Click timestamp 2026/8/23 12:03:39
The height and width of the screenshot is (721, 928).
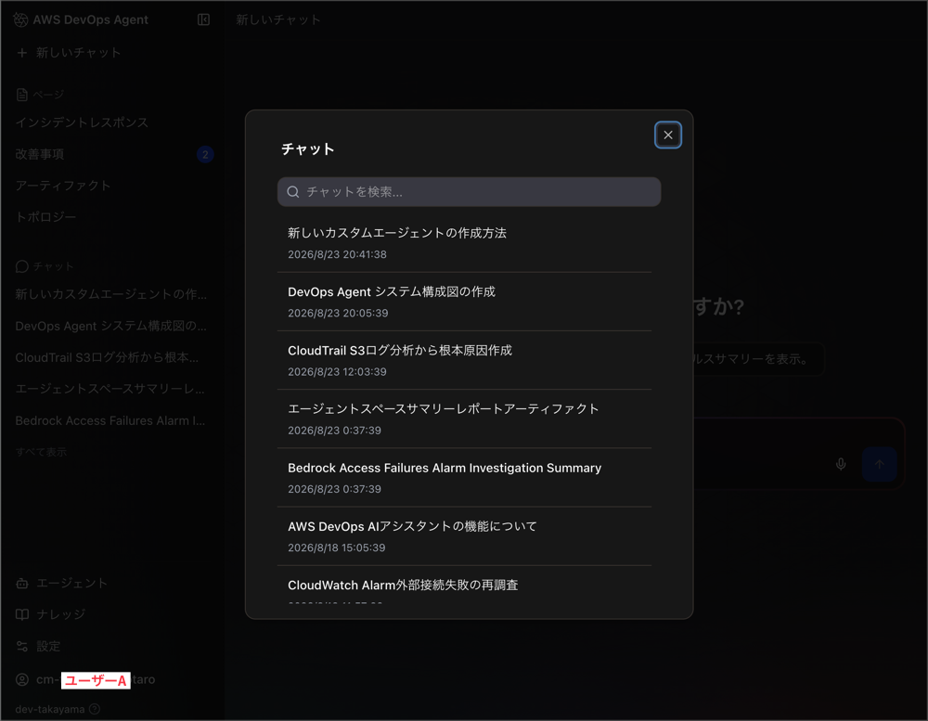[x=338, y=372]
